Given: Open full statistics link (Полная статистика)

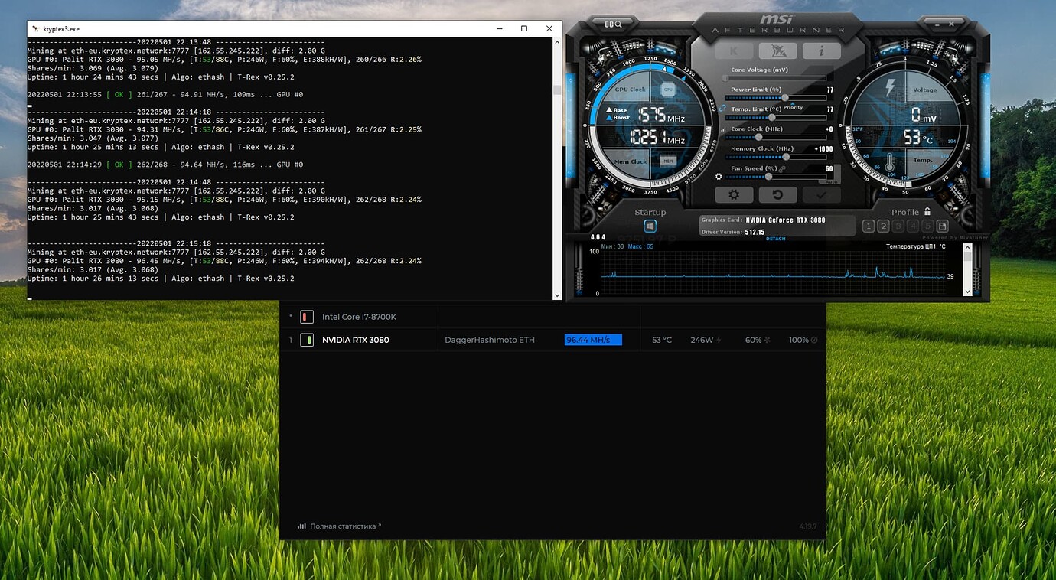Looking at the screenshot, I should pyautogui.click(x=339, y=526).
